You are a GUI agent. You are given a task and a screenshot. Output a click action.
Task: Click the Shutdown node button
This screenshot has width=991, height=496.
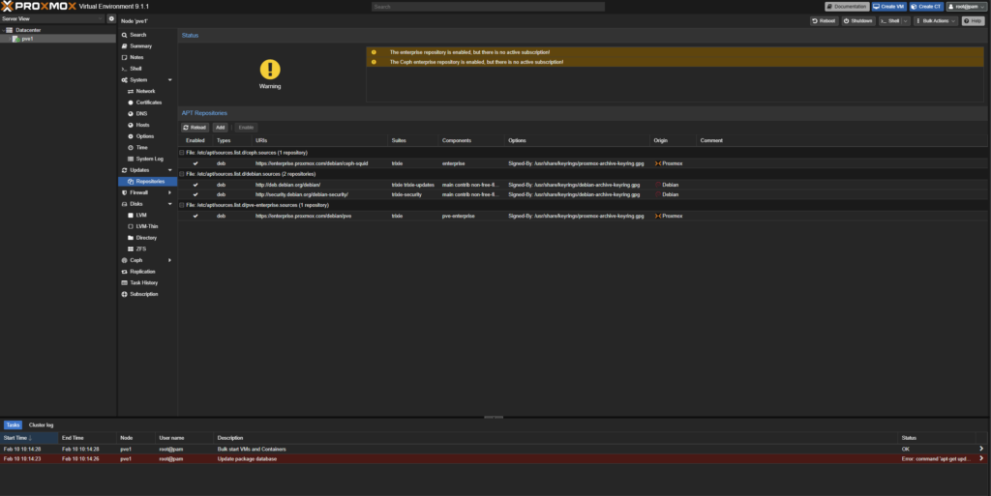point(858,21)
